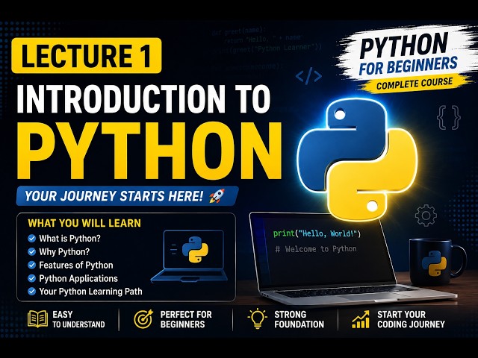Click the curly braces { } icon
The height and width of the screenshot is (358, 478).
coord(448,118)
